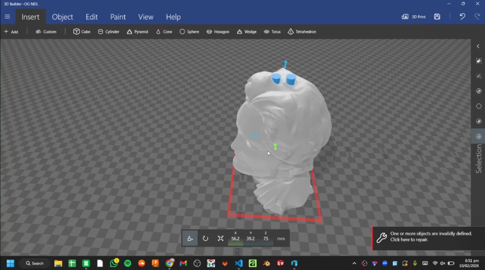Collapse the right sidebar panel
Screen dimensions: 485x270
pyautogui.click(x=478, y=46)
